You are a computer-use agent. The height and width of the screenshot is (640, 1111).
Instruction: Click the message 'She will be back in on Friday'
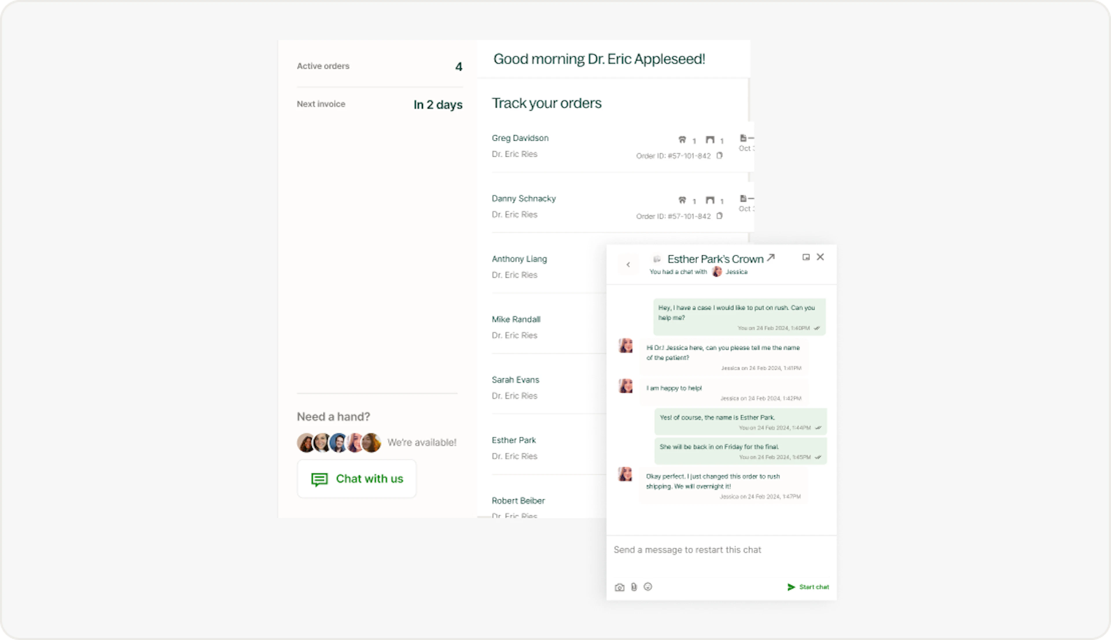tap(740, 451)
